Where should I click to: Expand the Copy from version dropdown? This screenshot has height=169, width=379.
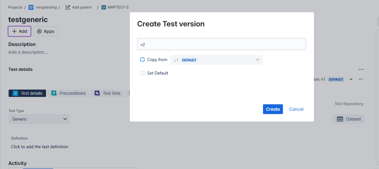click(216, 60)
